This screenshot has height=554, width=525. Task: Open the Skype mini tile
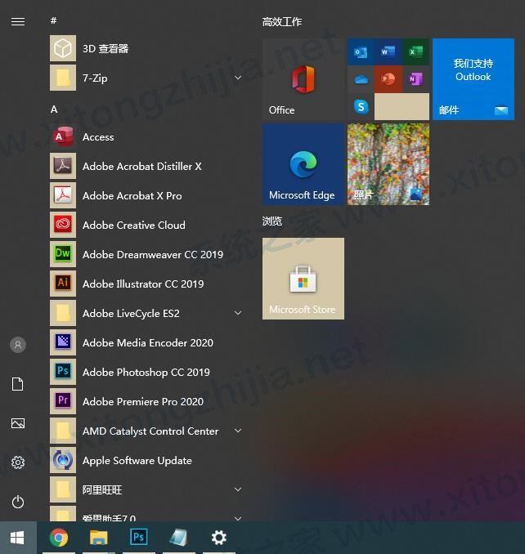[361, 107]
